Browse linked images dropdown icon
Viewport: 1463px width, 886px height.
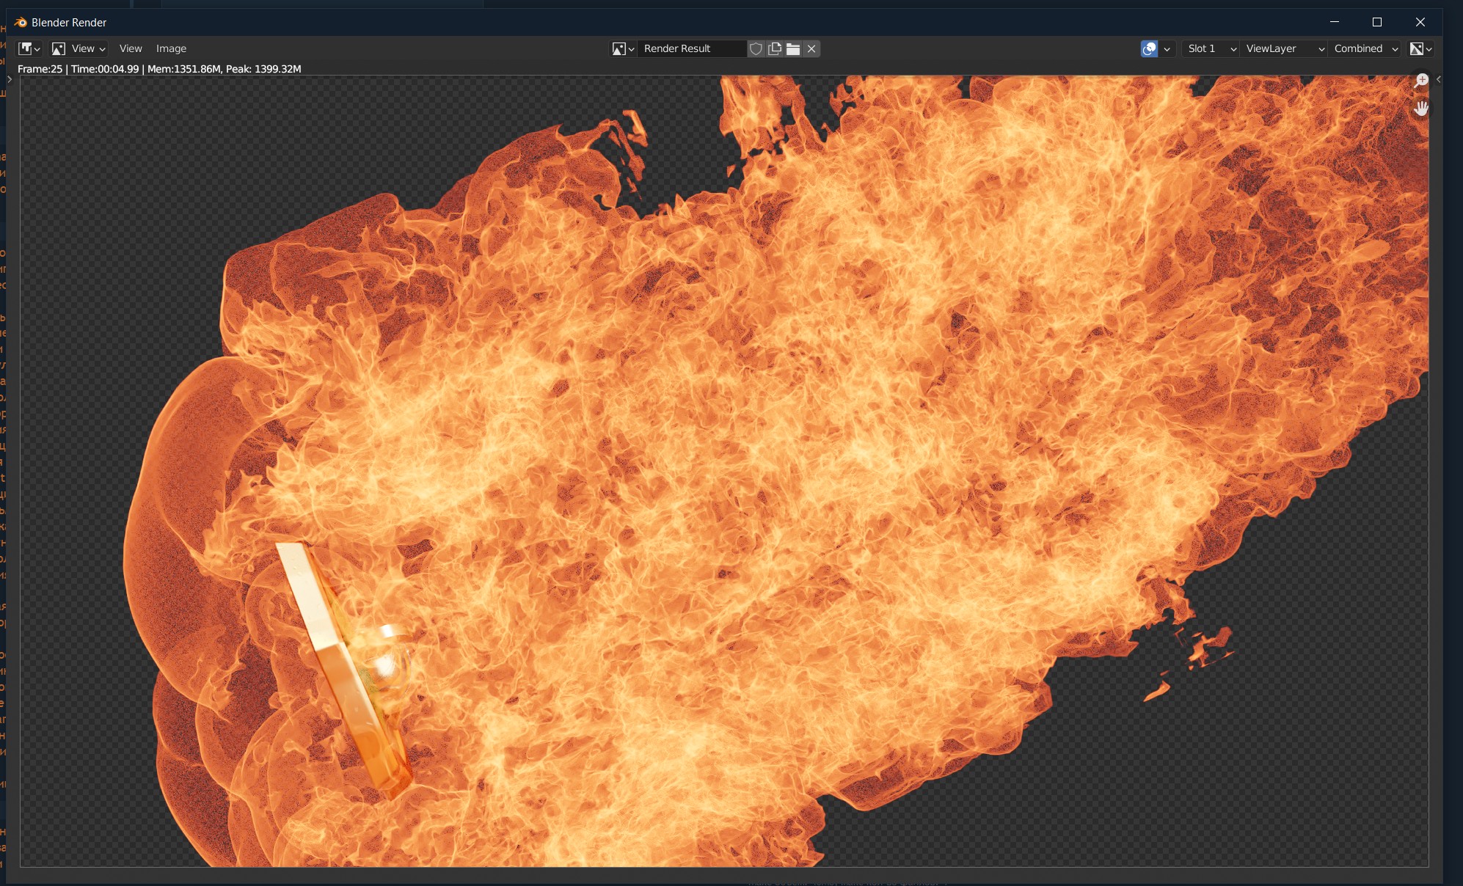623,48
